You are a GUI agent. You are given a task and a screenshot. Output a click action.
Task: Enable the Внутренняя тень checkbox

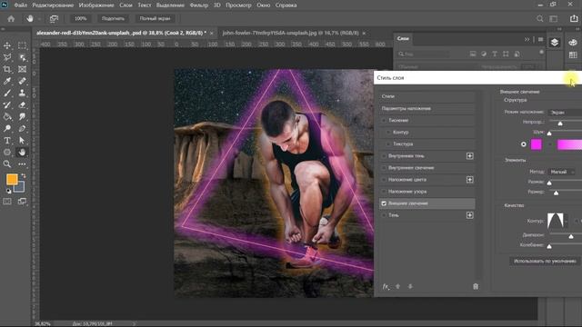[384, 155]
